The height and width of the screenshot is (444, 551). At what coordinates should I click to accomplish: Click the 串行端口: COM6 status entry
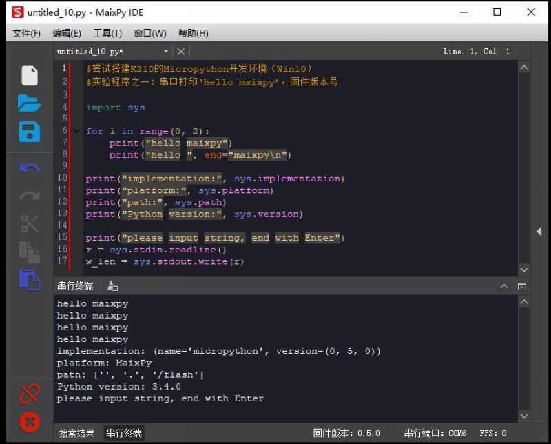click(435, 433)
